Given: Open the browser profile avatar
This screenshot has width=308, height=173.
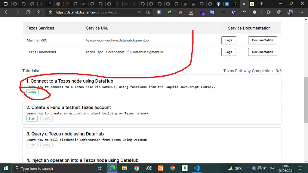Looking at the screenshot, I should tap(290, 12).
